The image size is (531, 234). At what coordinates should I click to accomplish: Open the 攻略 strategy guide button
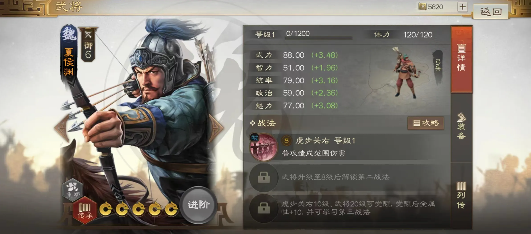[426, 123]
